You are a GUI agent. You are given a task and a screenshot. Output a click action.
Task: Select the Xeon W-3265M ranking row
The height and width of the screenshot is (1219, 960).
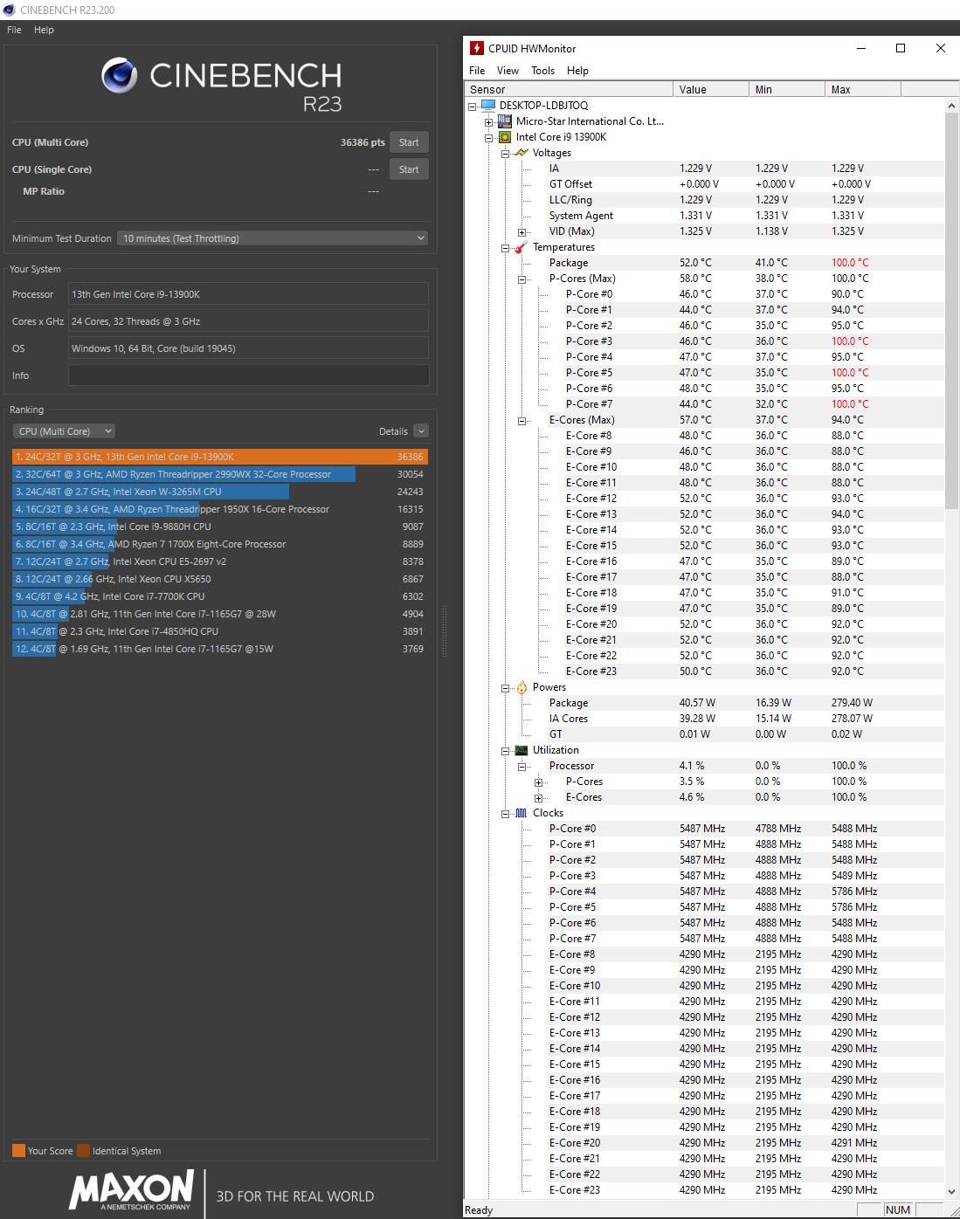[x=220, y=492]
